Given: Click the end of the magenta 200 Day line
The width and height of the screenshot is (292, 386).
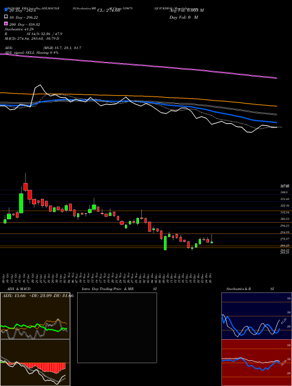Looking at the screenshot, I should coord(277,78).
